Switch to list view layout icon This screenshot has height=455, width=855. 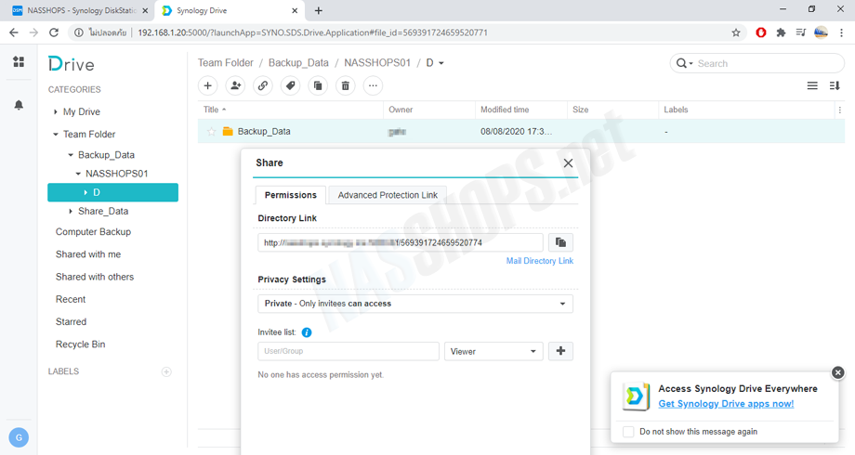(812, 85)
